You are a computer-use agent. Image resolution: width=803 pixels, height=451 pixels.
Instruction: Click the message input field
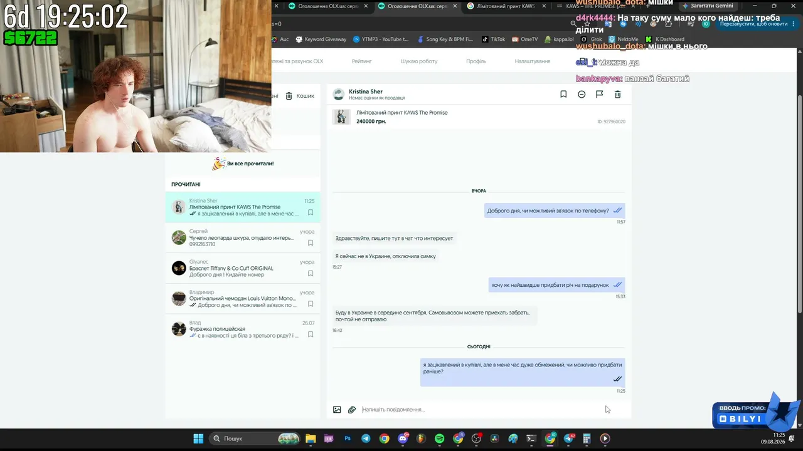coord(480,410)
